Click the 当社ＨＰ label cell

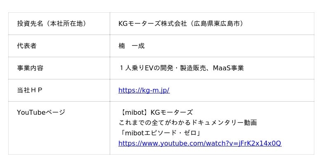pyautogui.click(x=59, y=90)
